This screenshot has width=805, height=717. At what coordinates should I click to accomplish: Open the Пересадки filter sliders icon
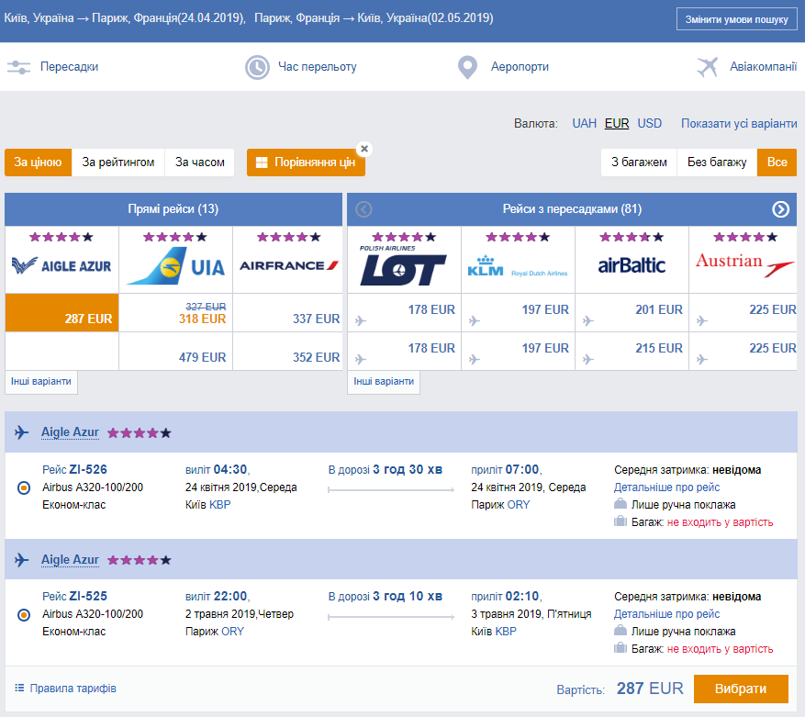[18, 67]
